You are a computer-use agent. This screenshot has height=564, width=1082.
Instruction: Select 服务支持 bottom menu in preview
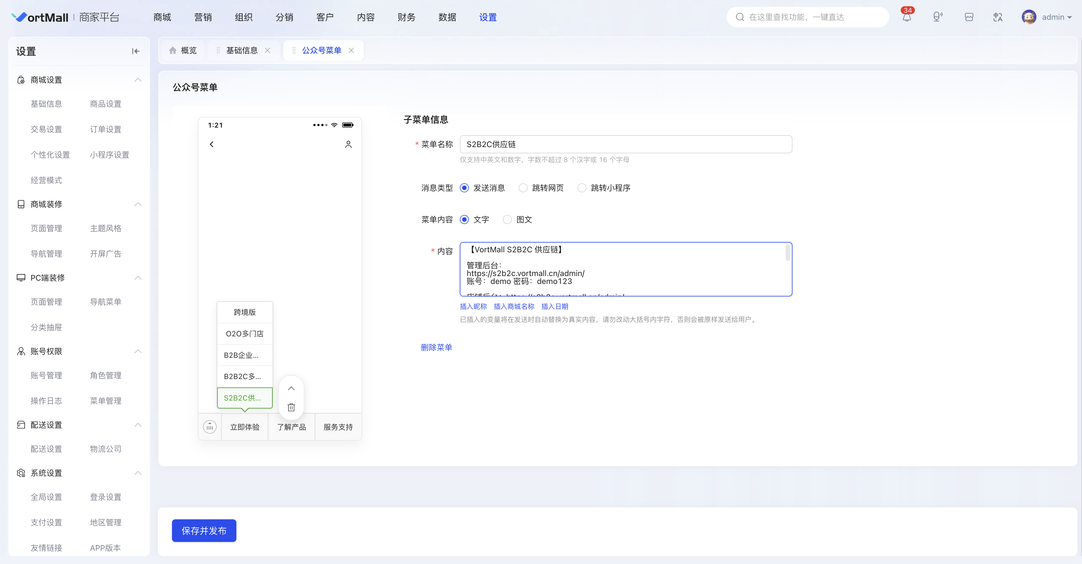pos(338,427)
